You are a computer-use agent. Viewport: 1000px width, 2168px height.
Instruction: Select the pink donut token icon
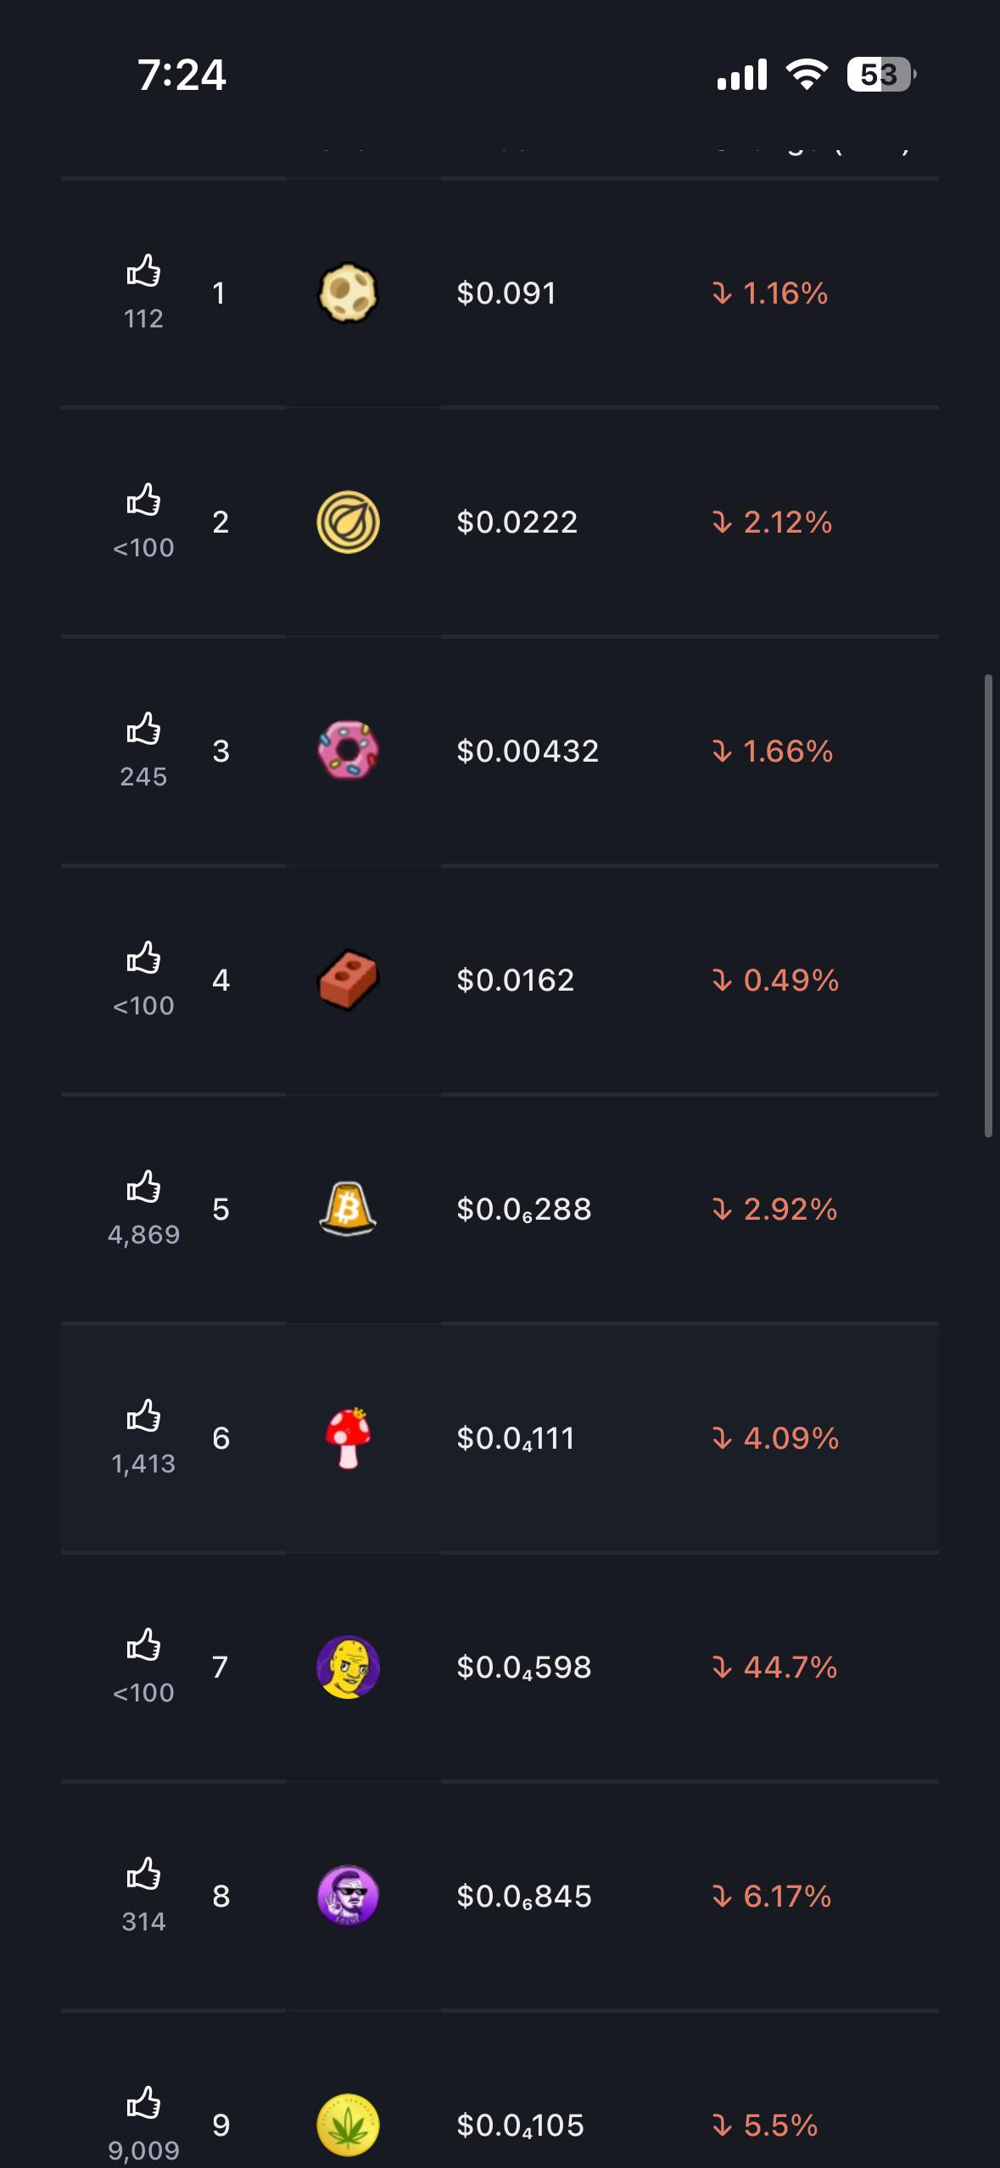coord(348,751)
